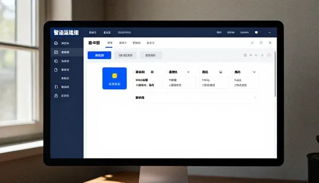Image resolution: width=319 pixels, height=183 pixels.
Task: Click the clock icon at toolbar end
Action: 269,55
